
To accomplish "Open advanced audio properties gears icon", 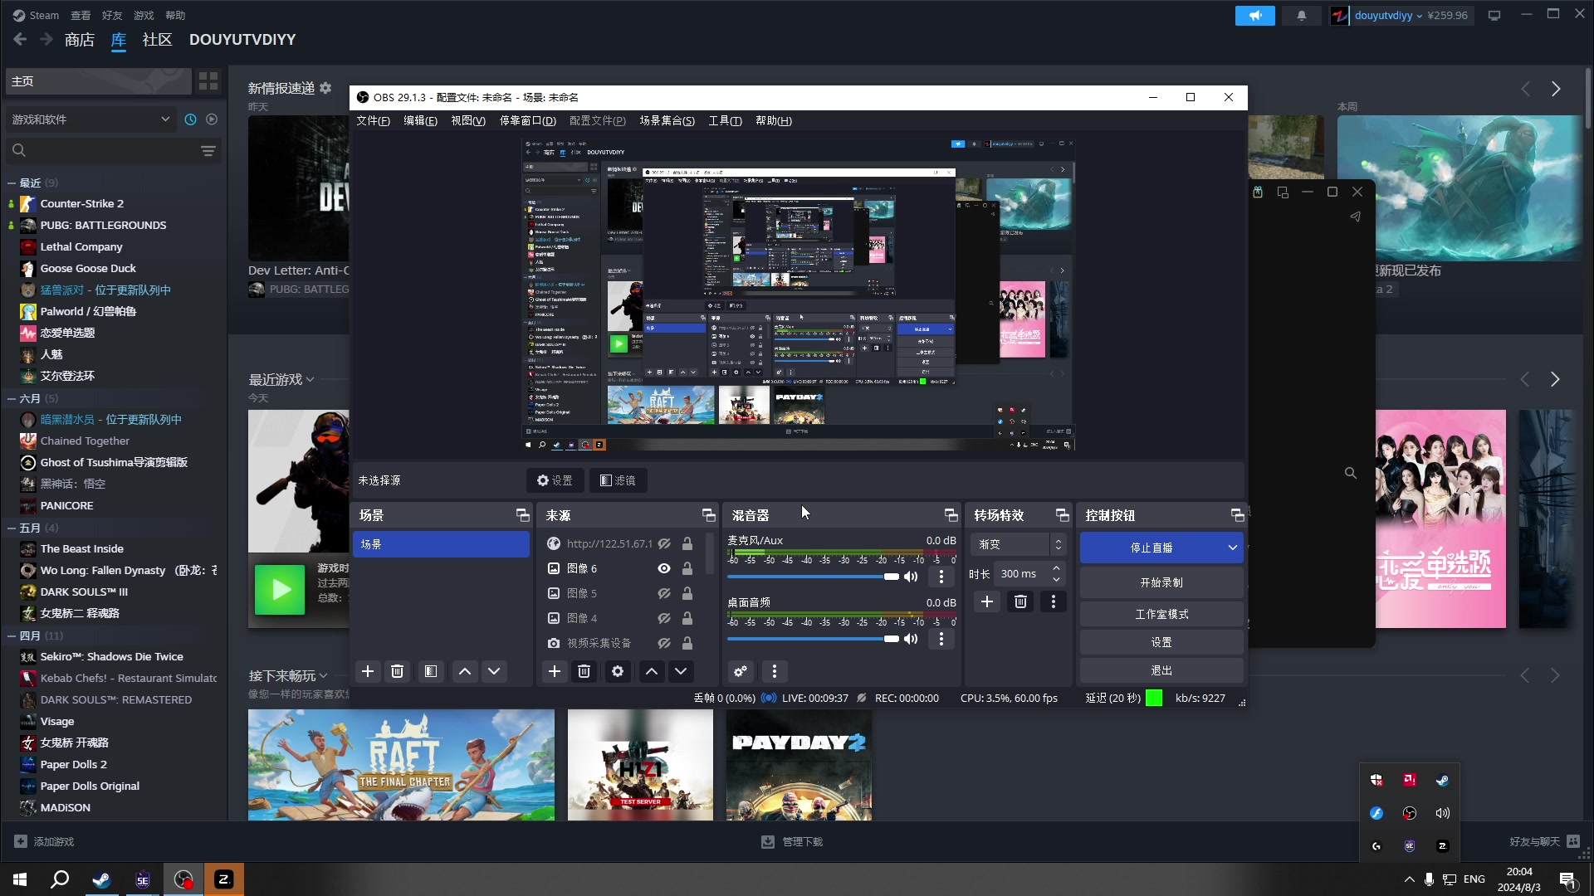I will tap(741, 671).
